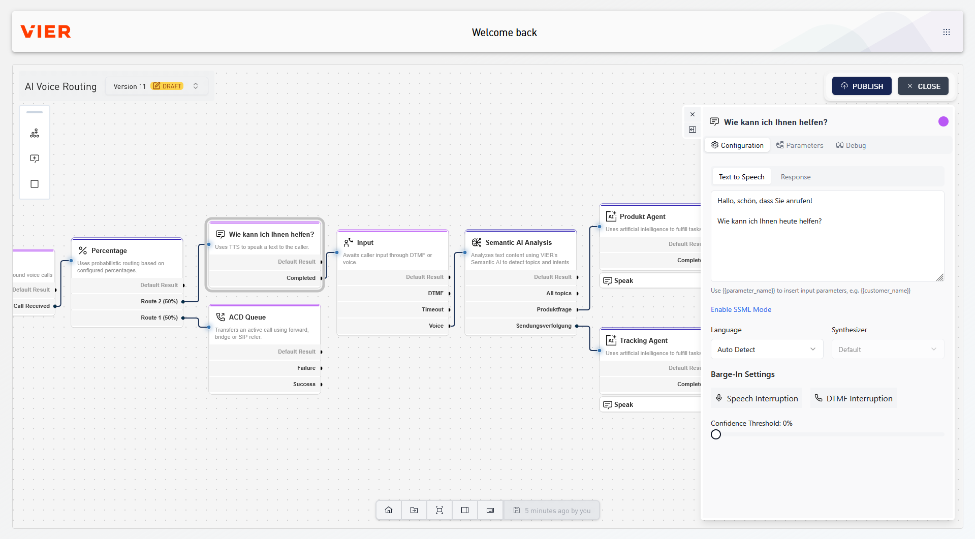975x539 pixels.
Task: Toggle Speech Interruption barge-in setting
Action: [x=756, y=398]
